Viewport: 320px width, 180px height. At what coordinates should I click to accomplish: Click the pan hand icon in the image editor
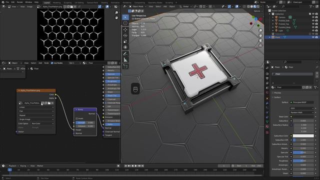[116, 18]
